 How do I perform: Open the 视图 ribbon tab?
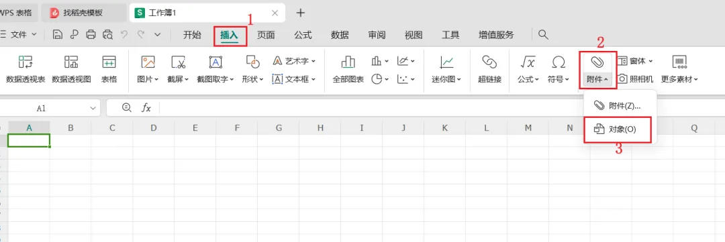[x=414, y=35]
